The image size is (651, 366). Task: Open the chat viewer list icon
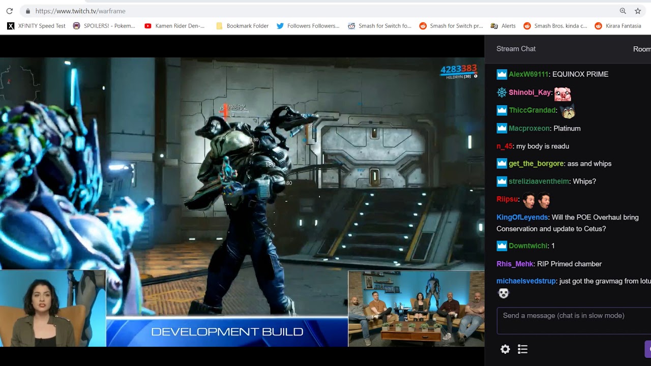point(522,349)
